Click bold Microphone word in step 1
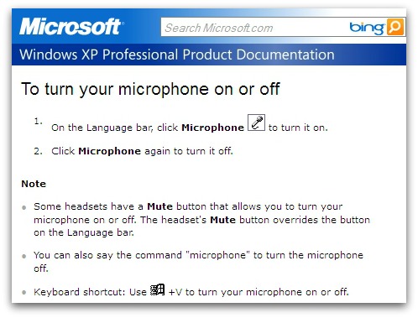This screenshot has width=418, height=318. tap(212, 128)
